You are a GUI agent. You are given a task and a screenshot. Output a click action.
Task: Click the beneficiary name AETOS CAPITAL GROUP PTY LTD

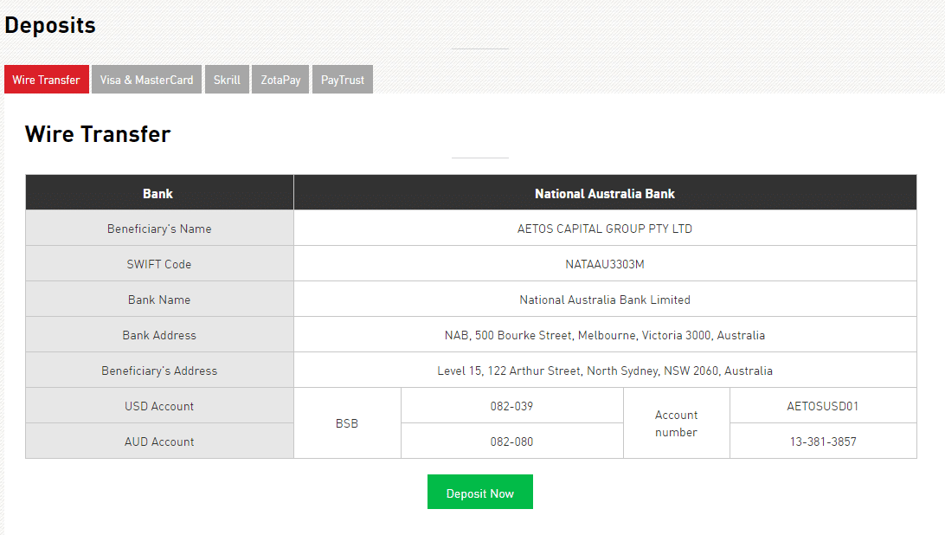tap(604, 229)
